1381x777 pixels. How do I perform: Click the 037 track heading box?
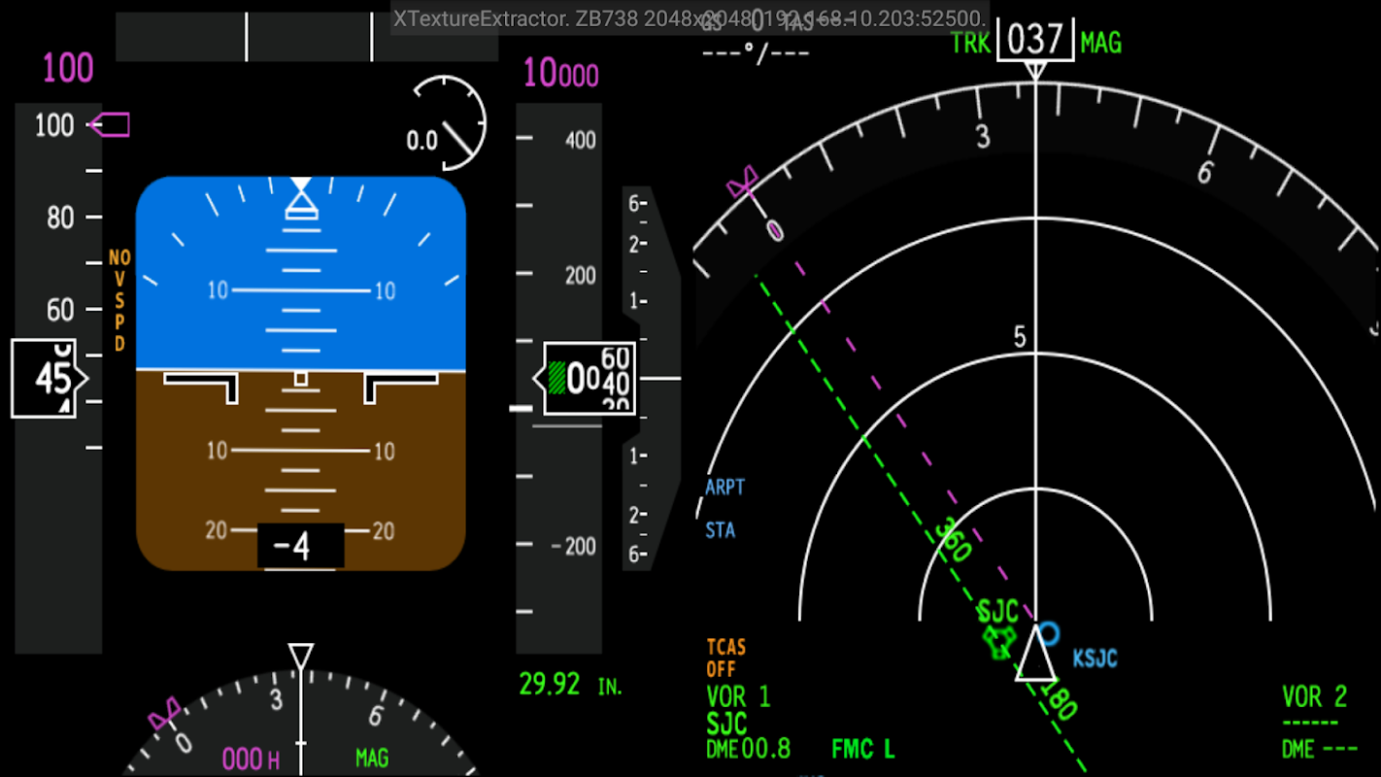tap(1035, 40)
